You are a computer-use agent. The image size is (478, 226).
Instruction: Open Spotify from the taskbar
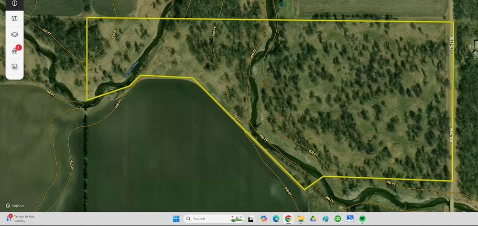click(x=362, y=219)
